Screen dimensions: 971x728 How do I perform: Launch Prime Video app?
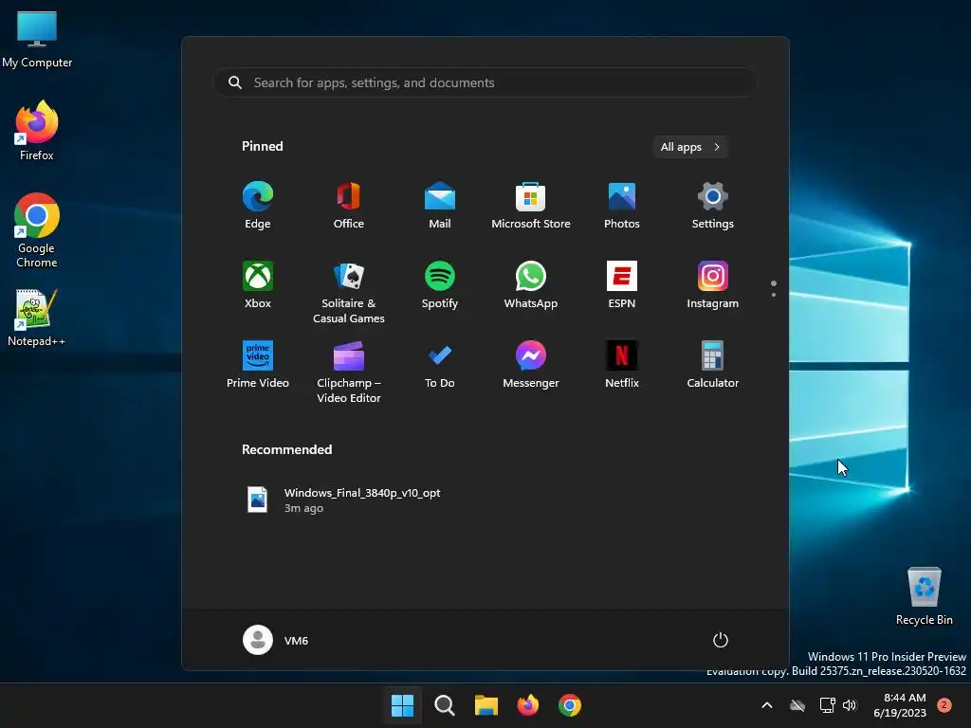click(258, 365)
